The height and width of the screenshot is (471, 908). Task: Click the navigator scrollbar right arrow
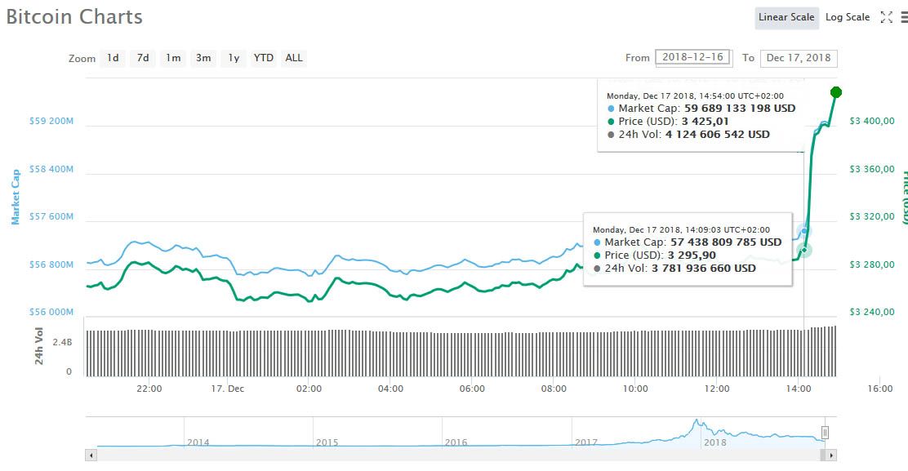pyautogui.click(x=831, y=455)
